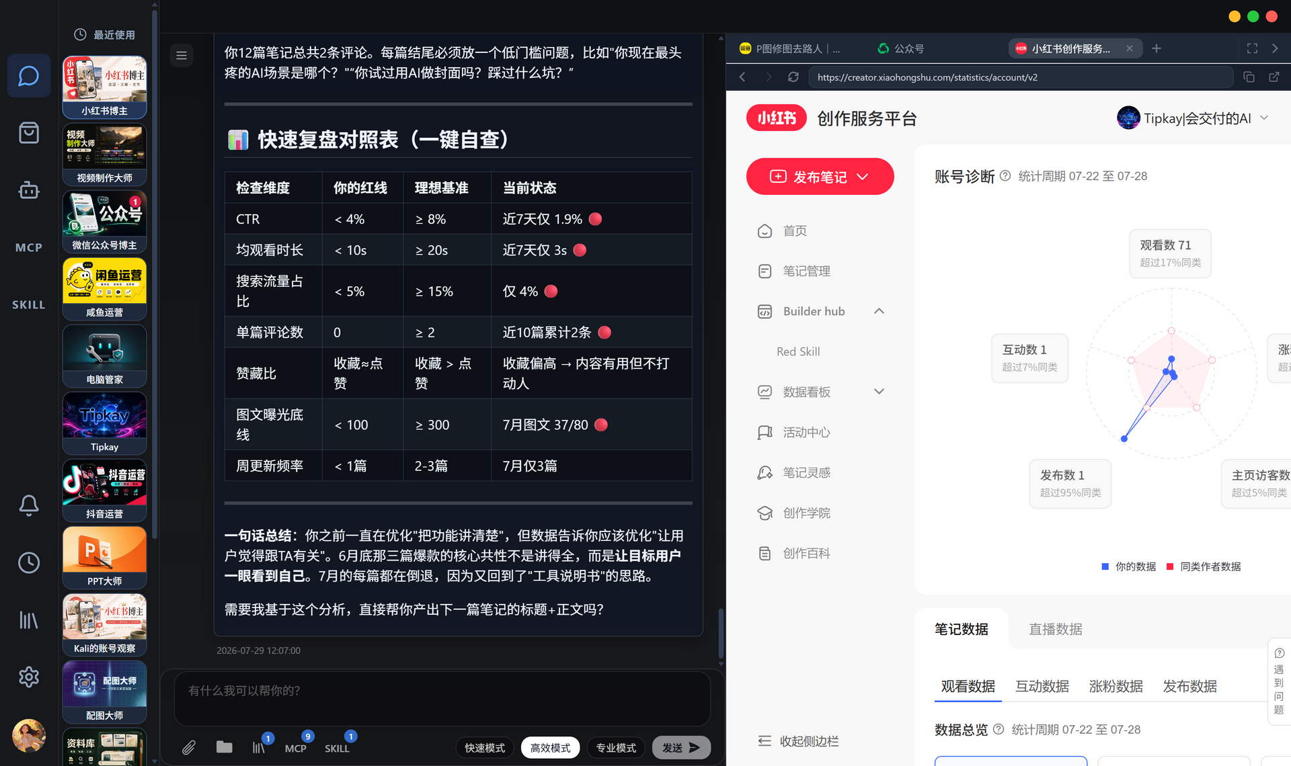Click the user avatar in left sidebar
The height and width of the screenshot is (766, 1291).
28,735
